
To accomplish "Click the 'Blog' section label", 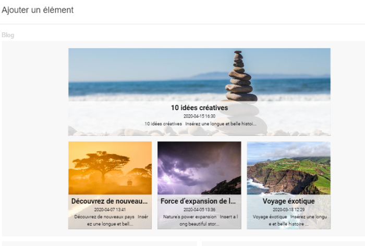I will click(x=8, y=35).
